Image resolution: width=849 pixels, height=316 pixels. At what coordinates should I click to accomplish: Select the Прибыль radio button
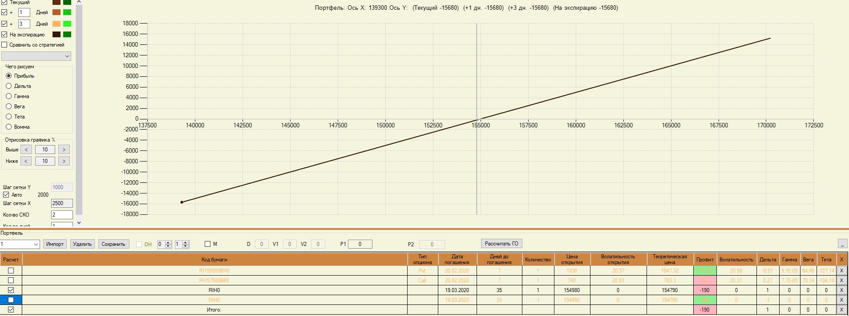click(8, 76)
